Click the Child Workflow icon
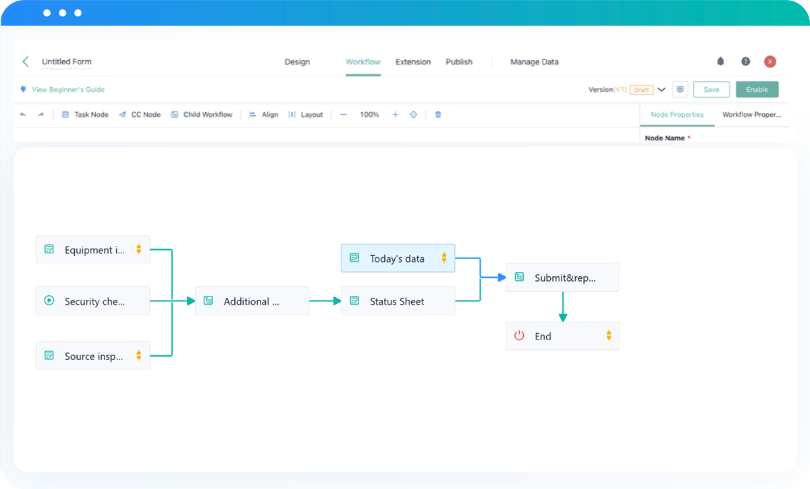Screen dimensions: 810x489 coord(174,114)
